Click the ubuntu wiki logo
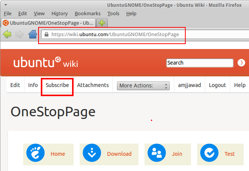 (x=46, y=62)
